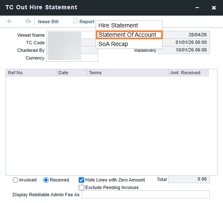
Task: Click Display Rebillable Admin Fee As field
Action: tap(146, 194)
